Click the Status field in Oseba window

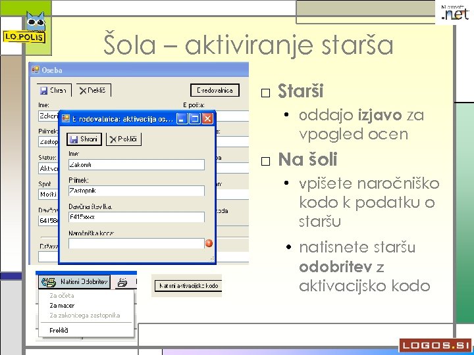click(x=48, y=168)
